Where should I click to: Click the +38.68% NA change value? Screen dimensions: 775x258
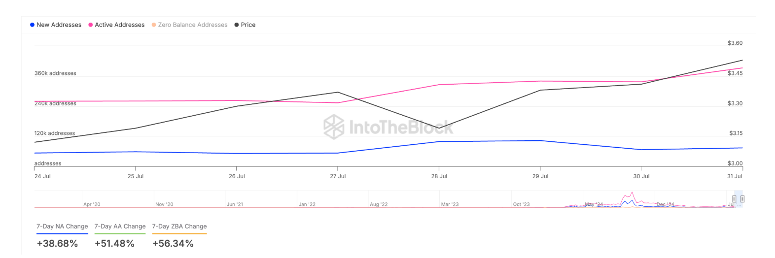tap(57, 243)
